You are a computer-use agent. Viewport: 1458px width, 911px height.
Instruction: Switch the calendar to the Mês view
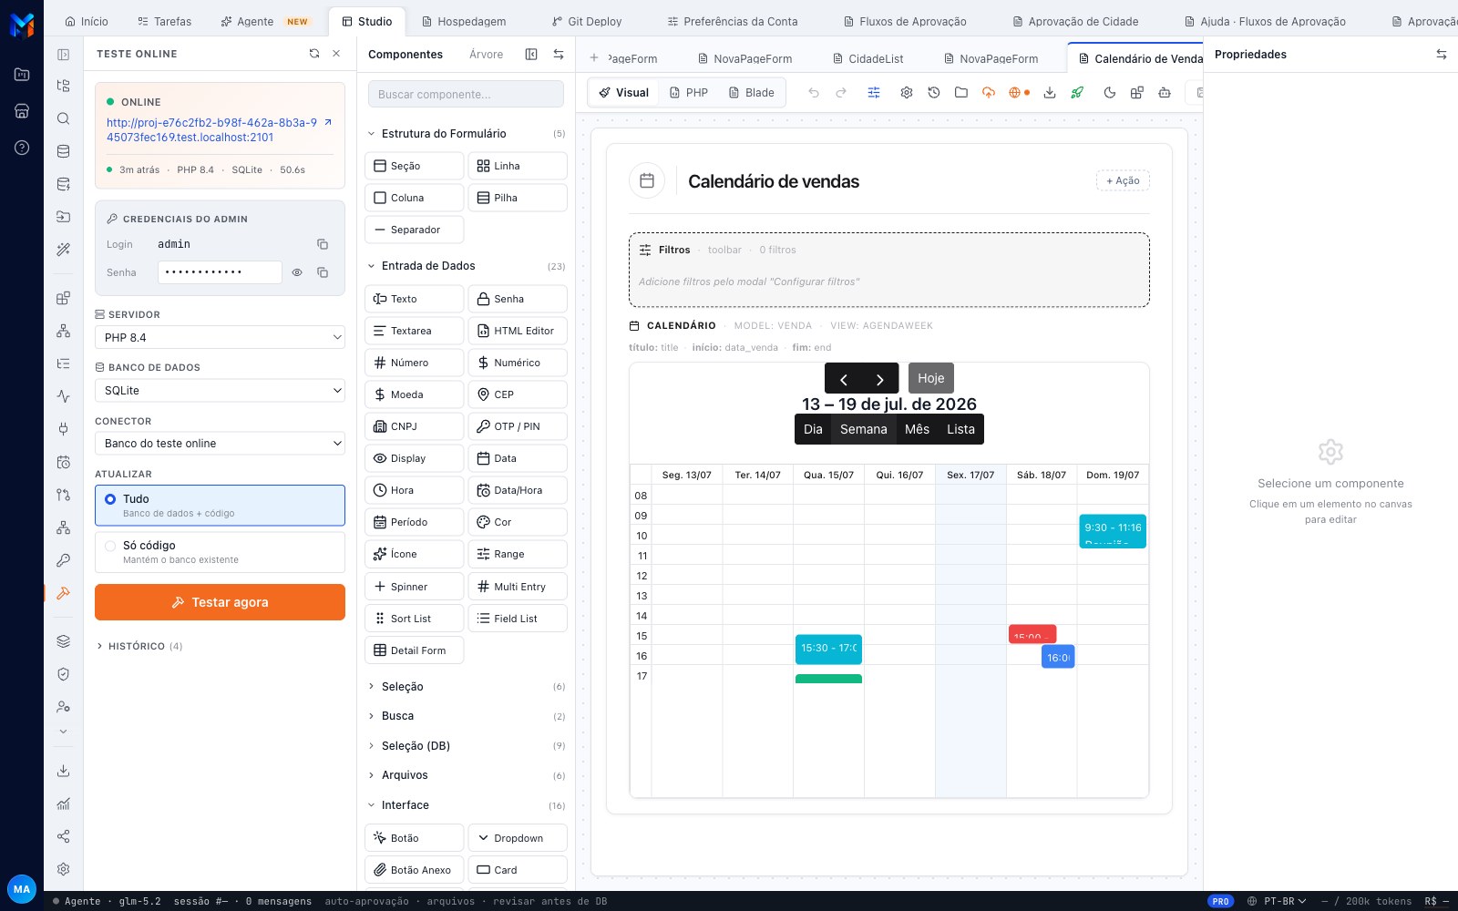tap(917, 429)
